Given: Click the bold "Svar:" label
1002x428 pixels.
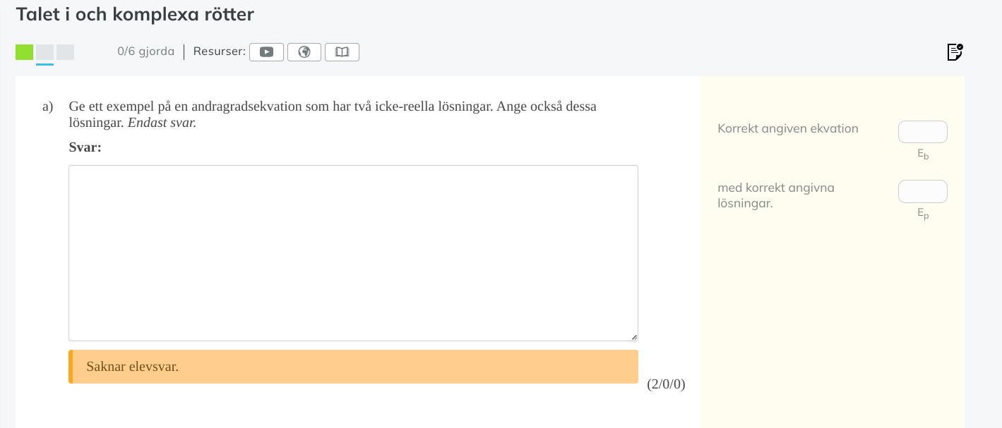Looking at the screenshot, I should 85,147.
